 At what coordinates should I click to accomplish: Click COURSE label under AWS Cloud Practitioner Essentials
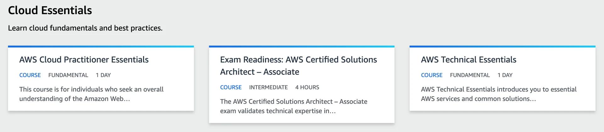coord(30,75)
